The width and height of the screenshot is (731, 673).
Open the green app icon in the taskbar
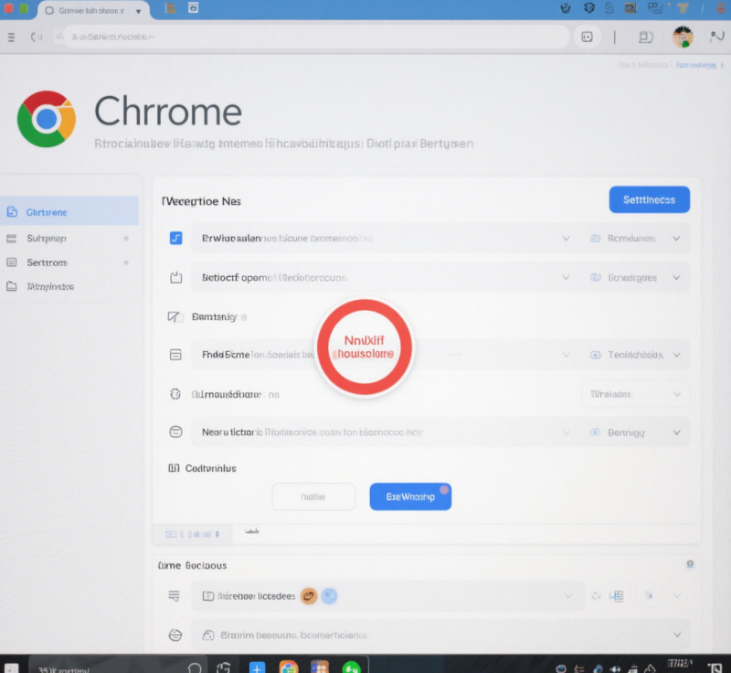(x=352, y=668)
